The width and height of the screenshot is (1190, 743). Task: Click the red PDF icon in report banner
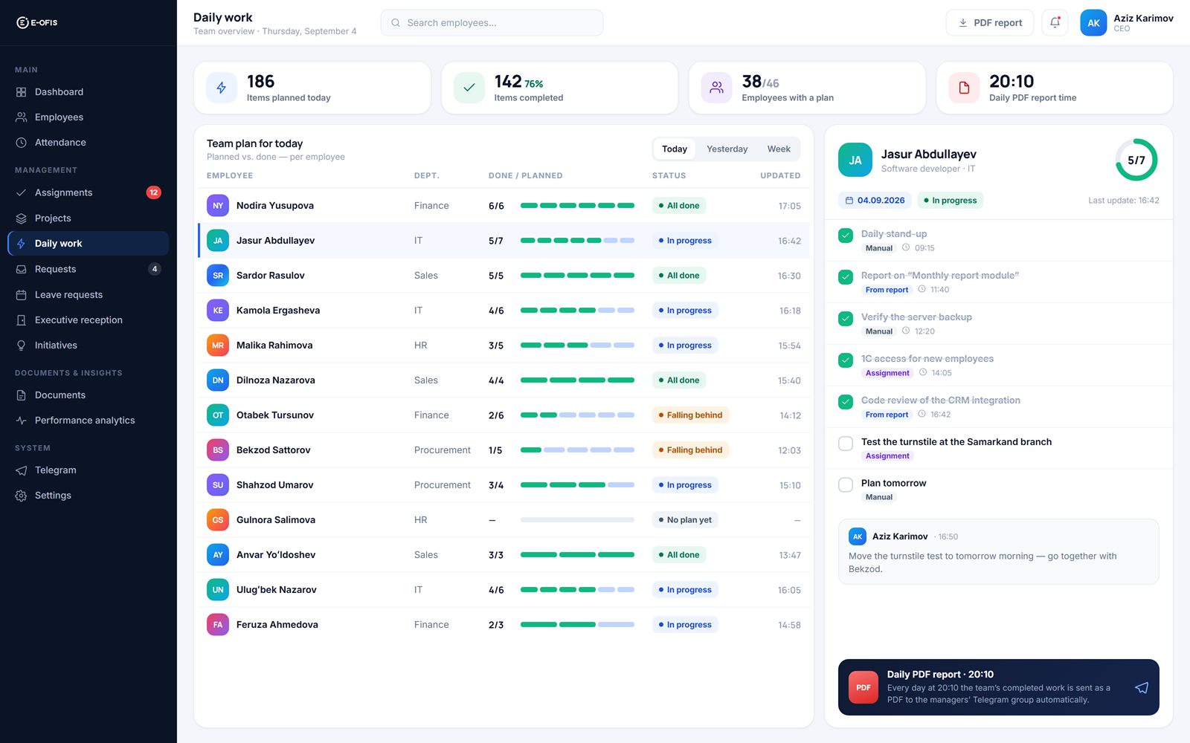[x=863, y=687]
